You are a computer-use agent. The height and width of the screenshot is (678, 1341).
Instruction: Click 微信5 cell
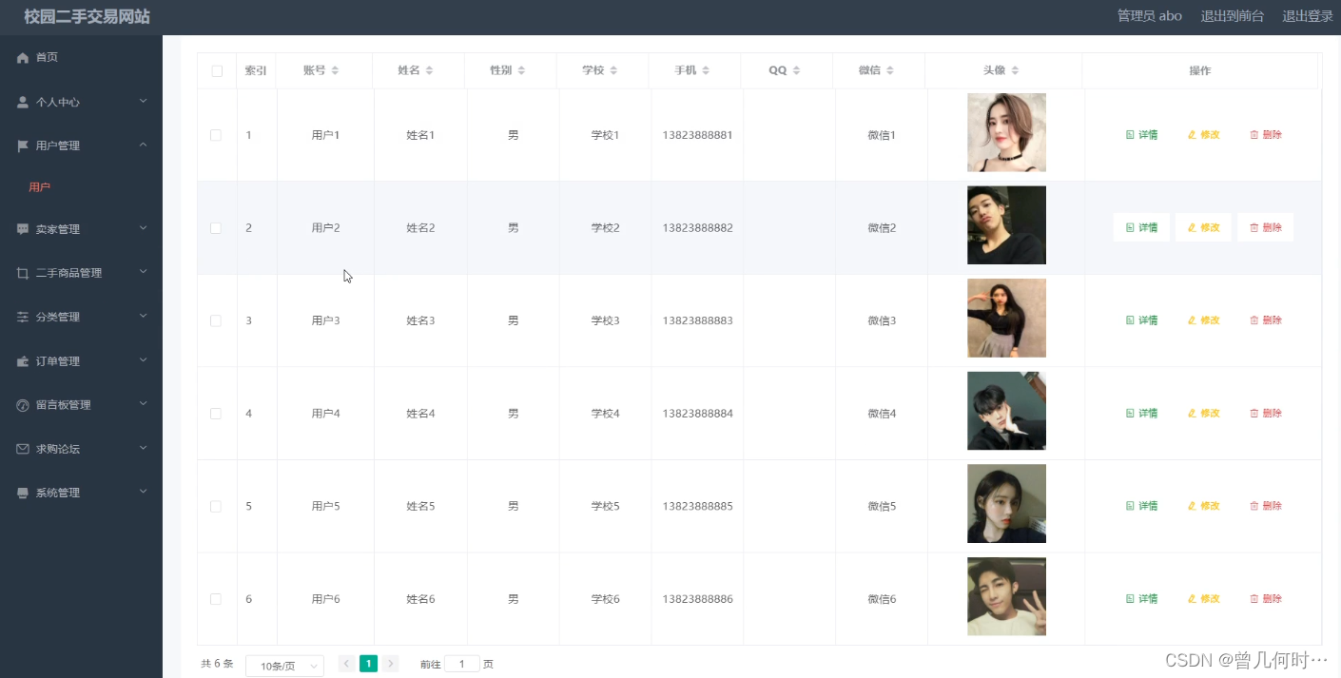tap(882, 506)
